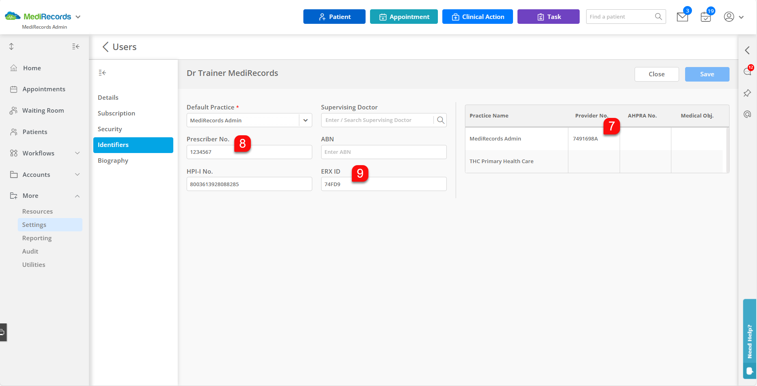This screenshot has height=386, width=757.
Task: Go to Home in sidebar
Action: point(32,68)
